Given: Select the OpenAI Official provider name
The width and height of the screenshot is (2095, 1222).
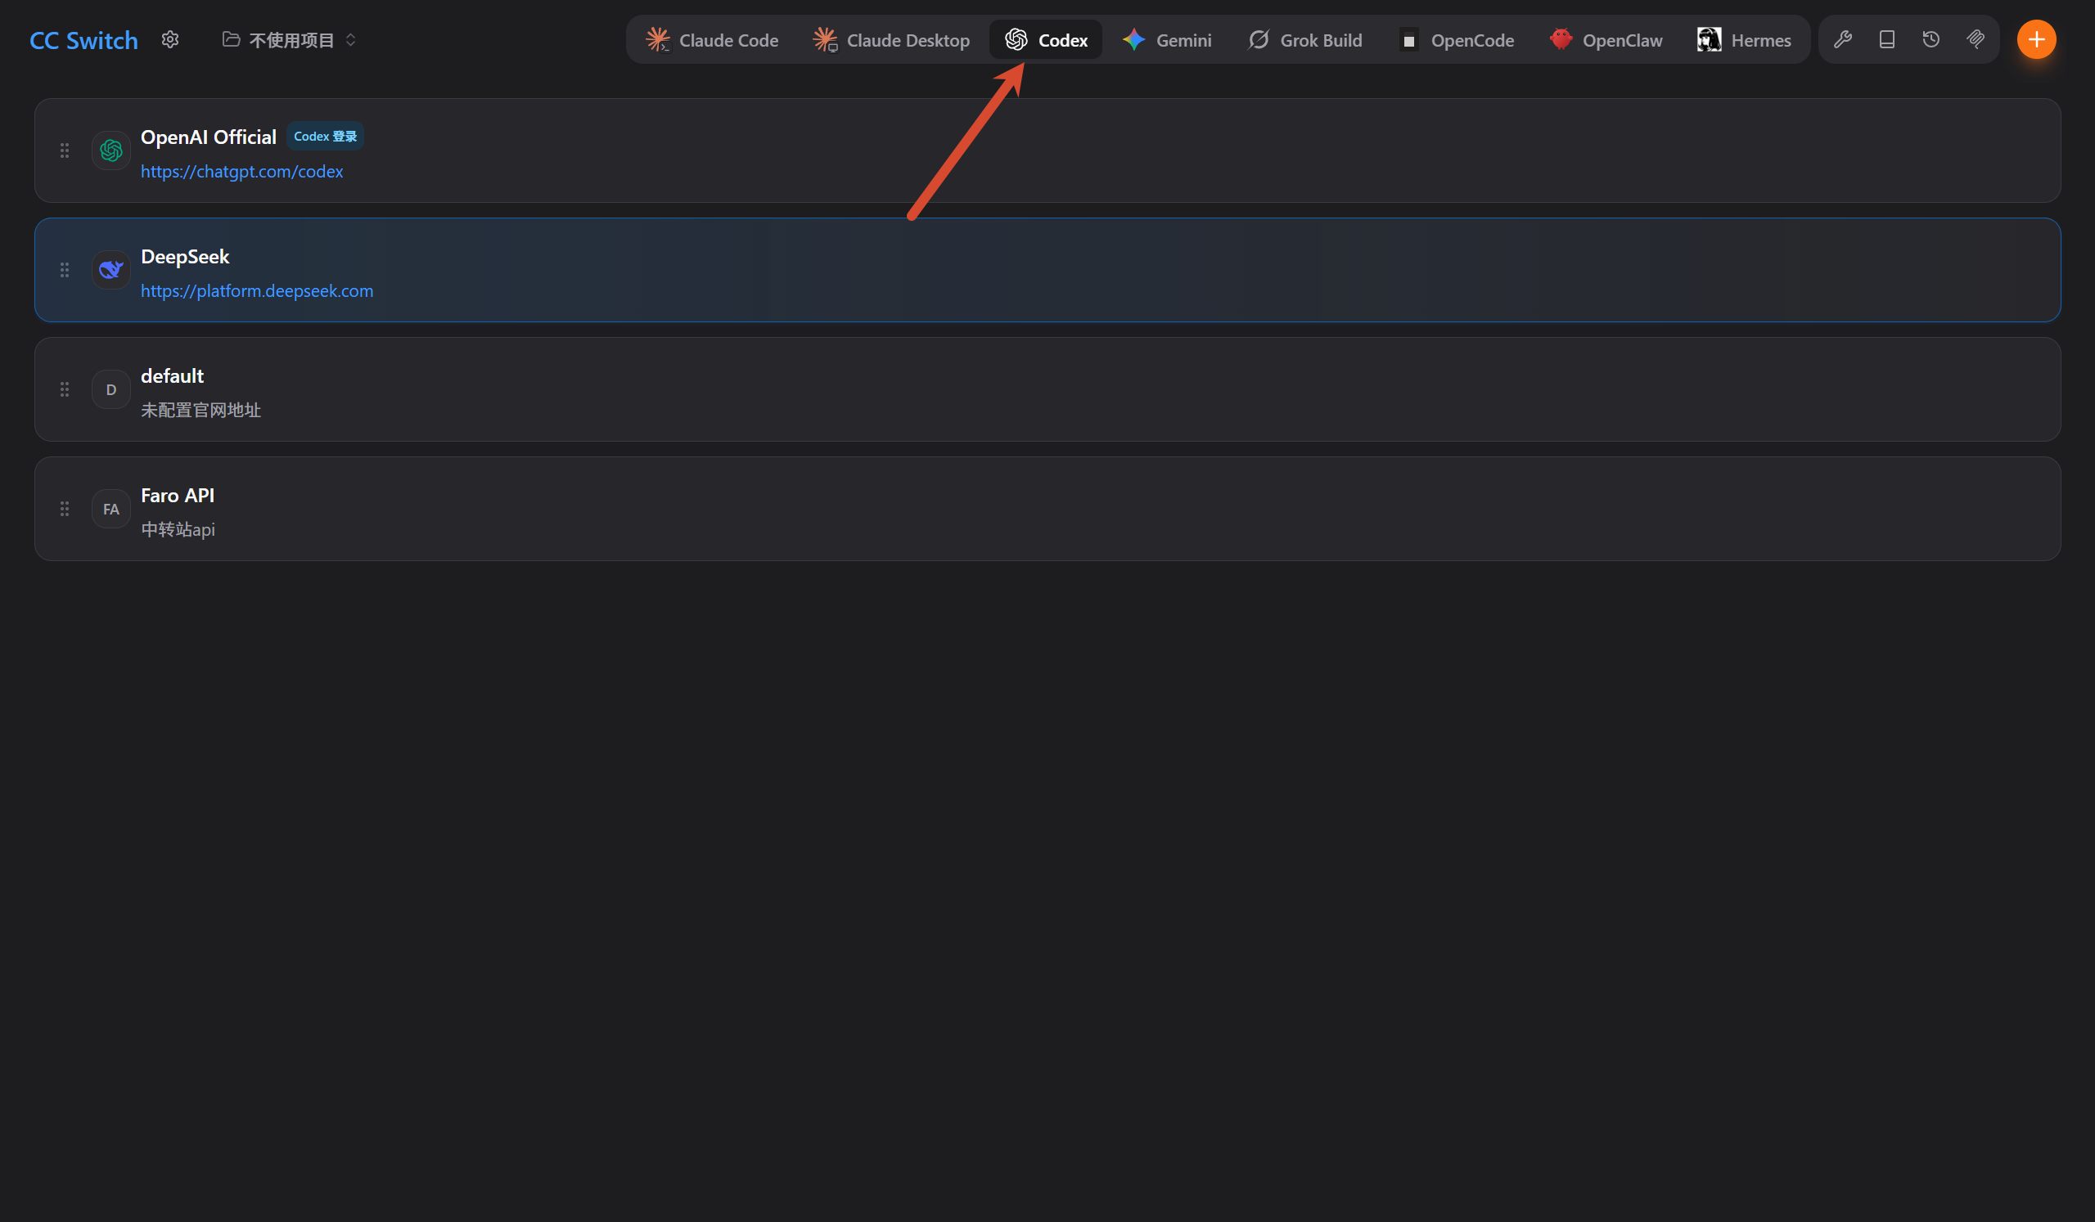Looking at the screenshot, I should coord(208,137).
